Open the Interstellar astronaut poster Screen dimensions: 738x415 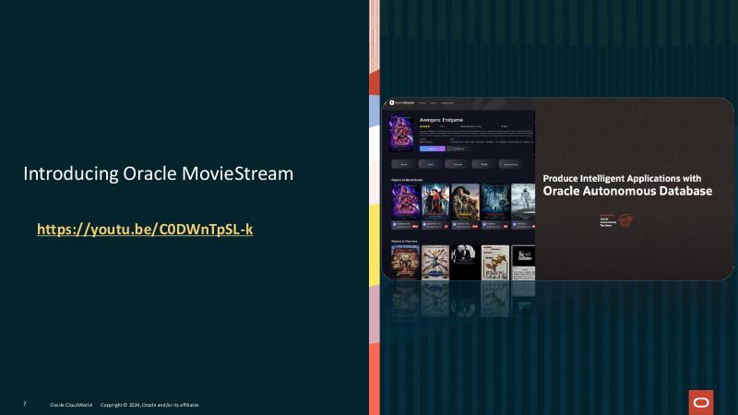pos(523,202)
